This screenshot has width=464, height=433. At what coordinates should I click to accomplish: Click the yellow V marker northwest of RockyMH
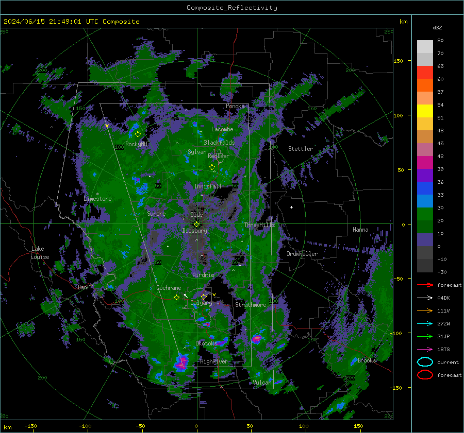click(107, 126)
